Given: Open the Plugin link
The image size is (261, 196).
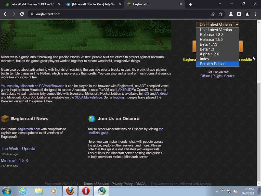Looking at the screenshot, I should pos(217,76).
